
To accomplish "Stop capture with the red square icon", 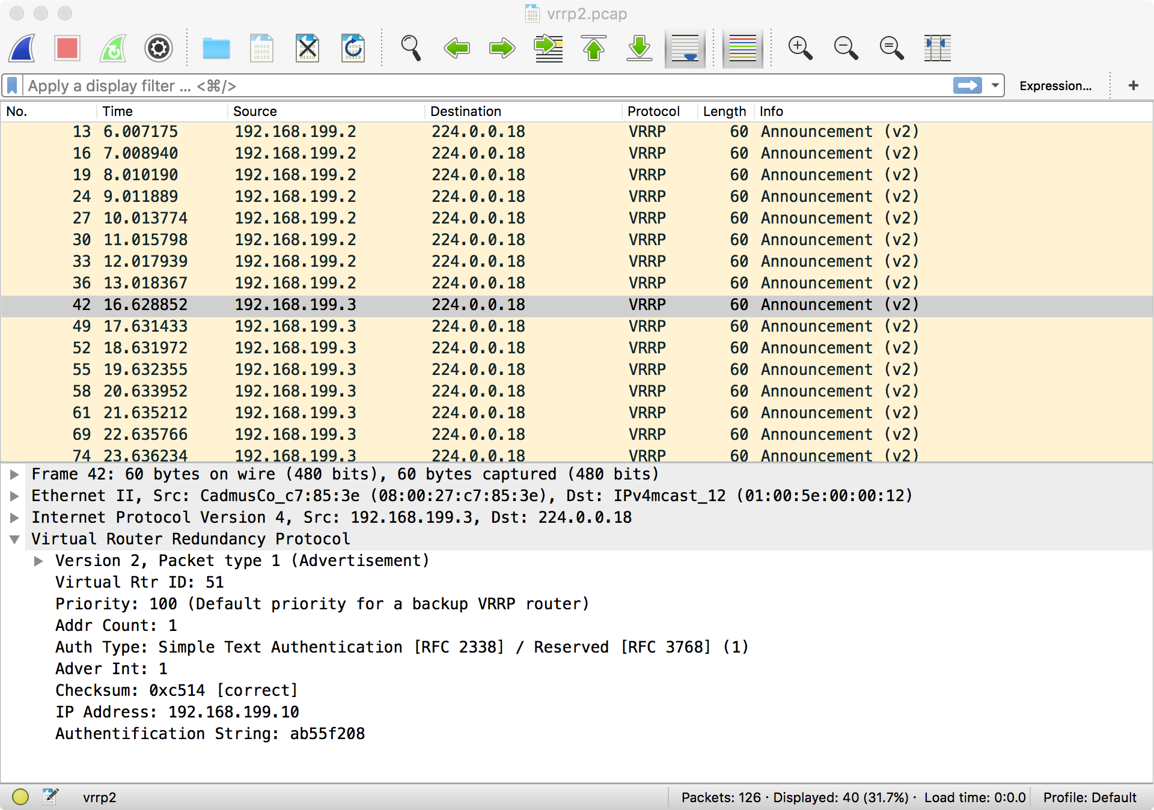I will (x=67, y=48).
